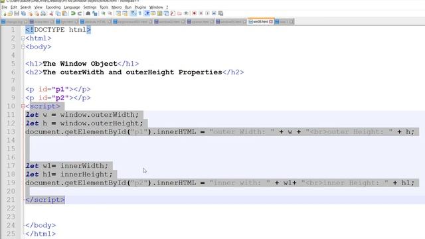Click line number 24 in the margin

11,225
